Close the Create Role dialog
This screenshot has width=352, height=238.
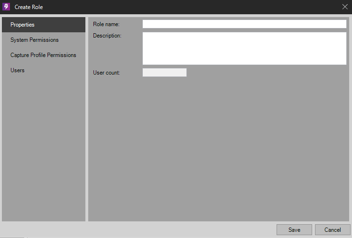(x=345, y=7)
